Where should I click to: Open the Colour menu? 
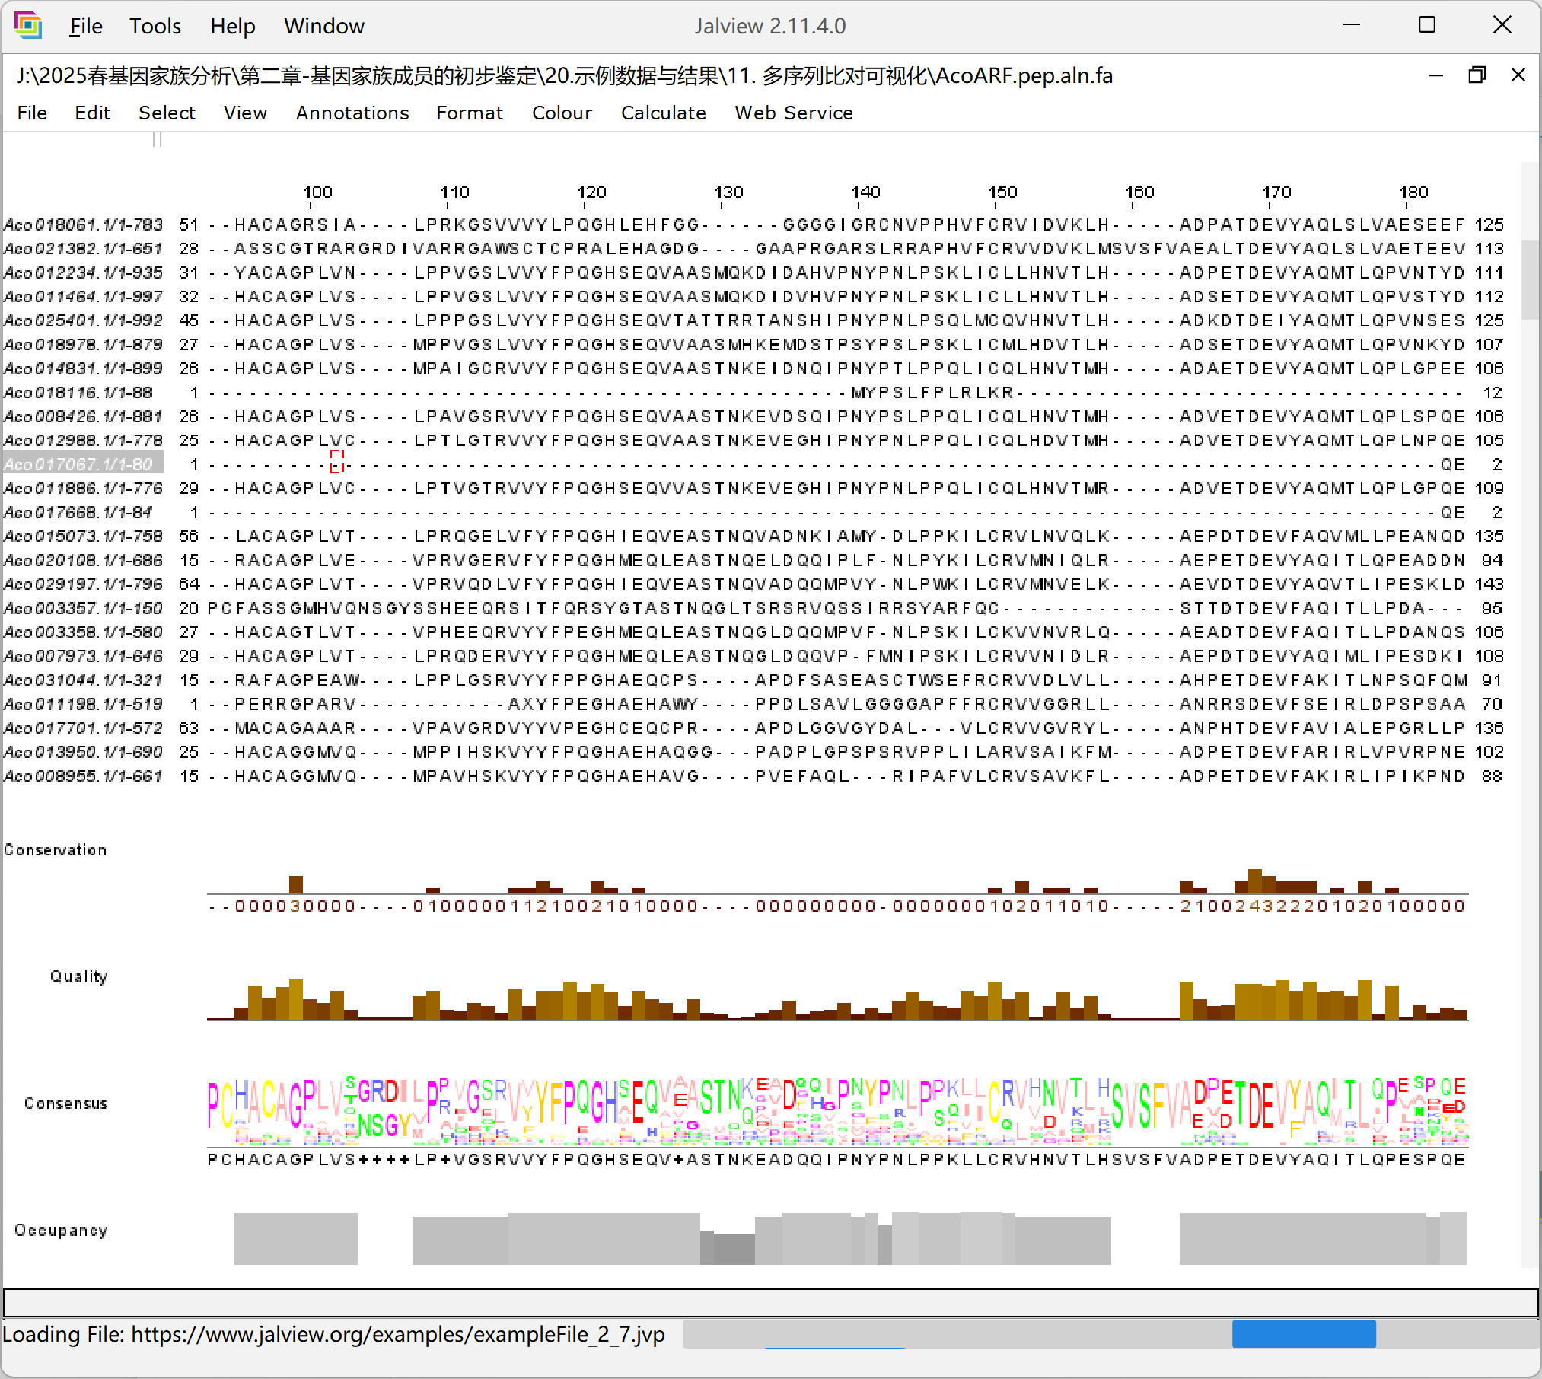coord(561,113)
